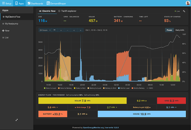Click the 0.2 kWh solar-to-grid value

click(x=142, y=101)
